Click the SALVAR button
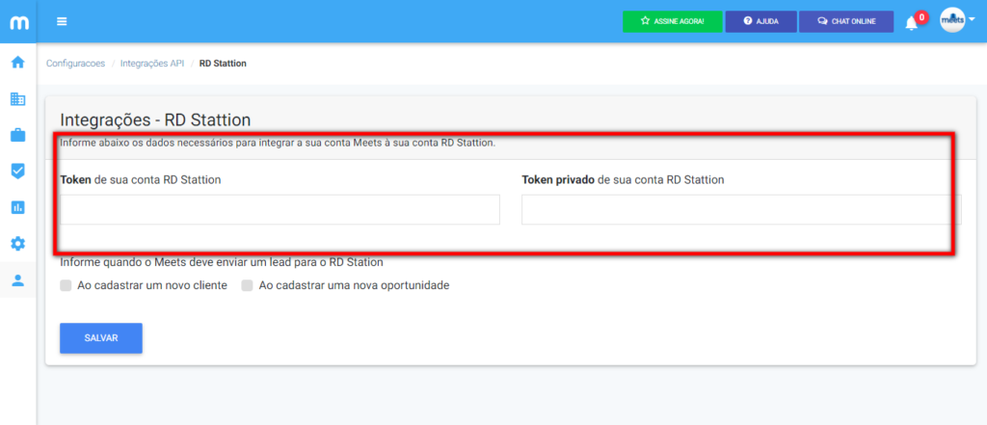Screen dimensions: 987x425 pyautogui.click(x=100, y=338)
